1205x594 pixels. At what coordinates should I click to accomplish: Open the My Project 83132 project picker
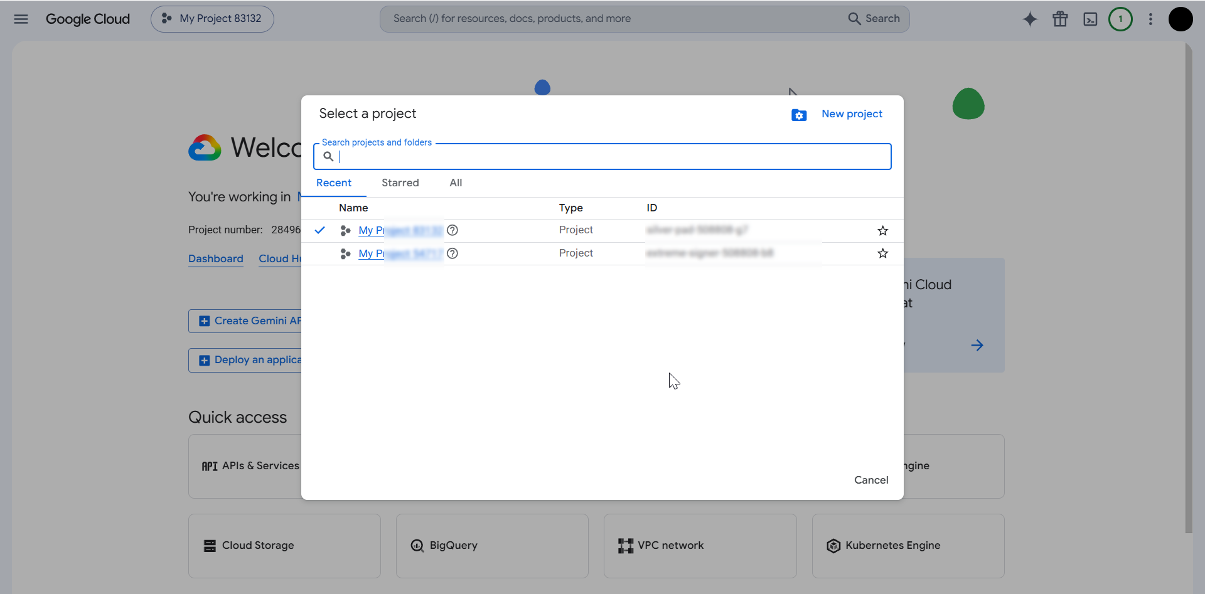point(212,19)
